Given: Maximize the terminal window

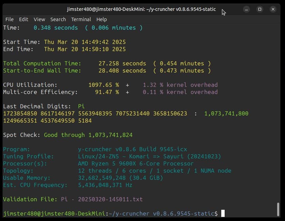Looking at the screenshot, I should click(260, 9).
